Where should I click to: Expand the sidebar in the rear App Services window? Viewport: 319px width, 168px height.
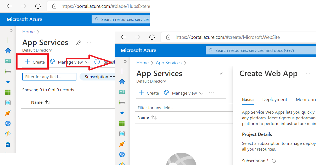click(x=11, y=30)
